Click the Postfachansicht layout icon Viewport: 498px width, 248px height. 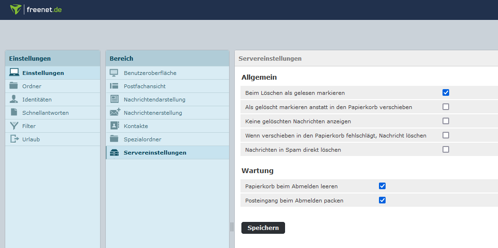click(x=114, y=86)
